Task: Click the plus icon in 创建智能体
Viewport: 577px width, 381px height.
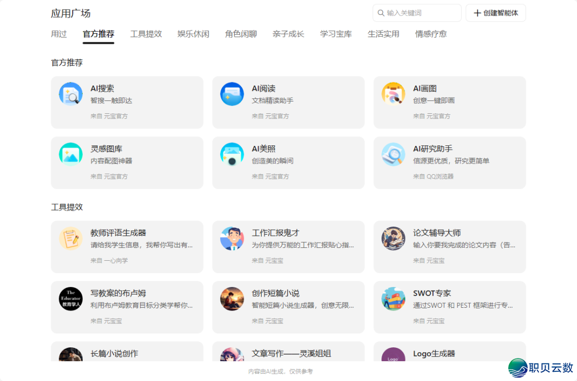Action: 477,13
